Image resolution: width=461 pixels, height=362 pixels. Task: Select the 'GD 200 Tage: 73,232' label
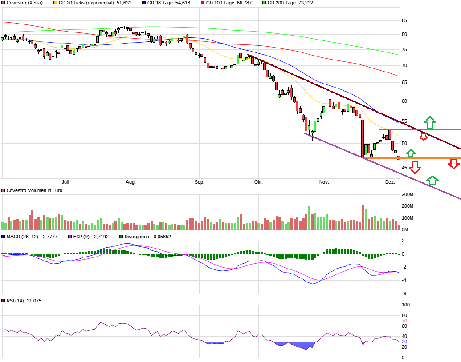[290, 3]
